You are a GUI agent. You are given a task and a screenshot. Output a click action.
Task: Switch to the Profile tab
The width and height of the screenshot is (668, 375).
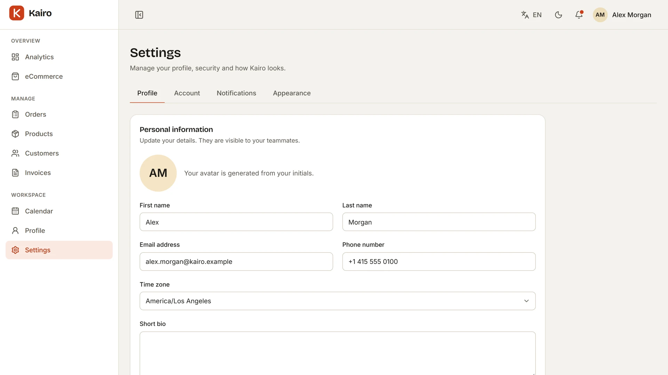pyautogui.click(x=147, y=93)
